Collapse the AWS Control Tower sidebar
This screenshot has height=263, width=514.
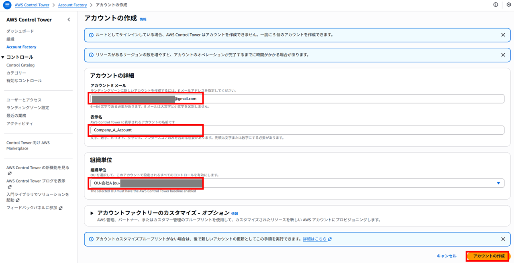pyautogui.click(x=69, y=19)
